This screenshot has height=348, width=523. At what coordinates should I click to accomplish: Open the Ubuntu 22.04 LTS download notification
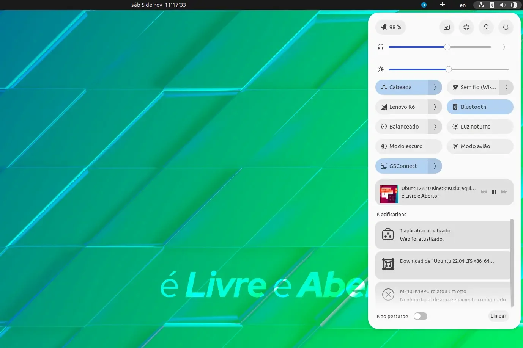pos(443,265)
